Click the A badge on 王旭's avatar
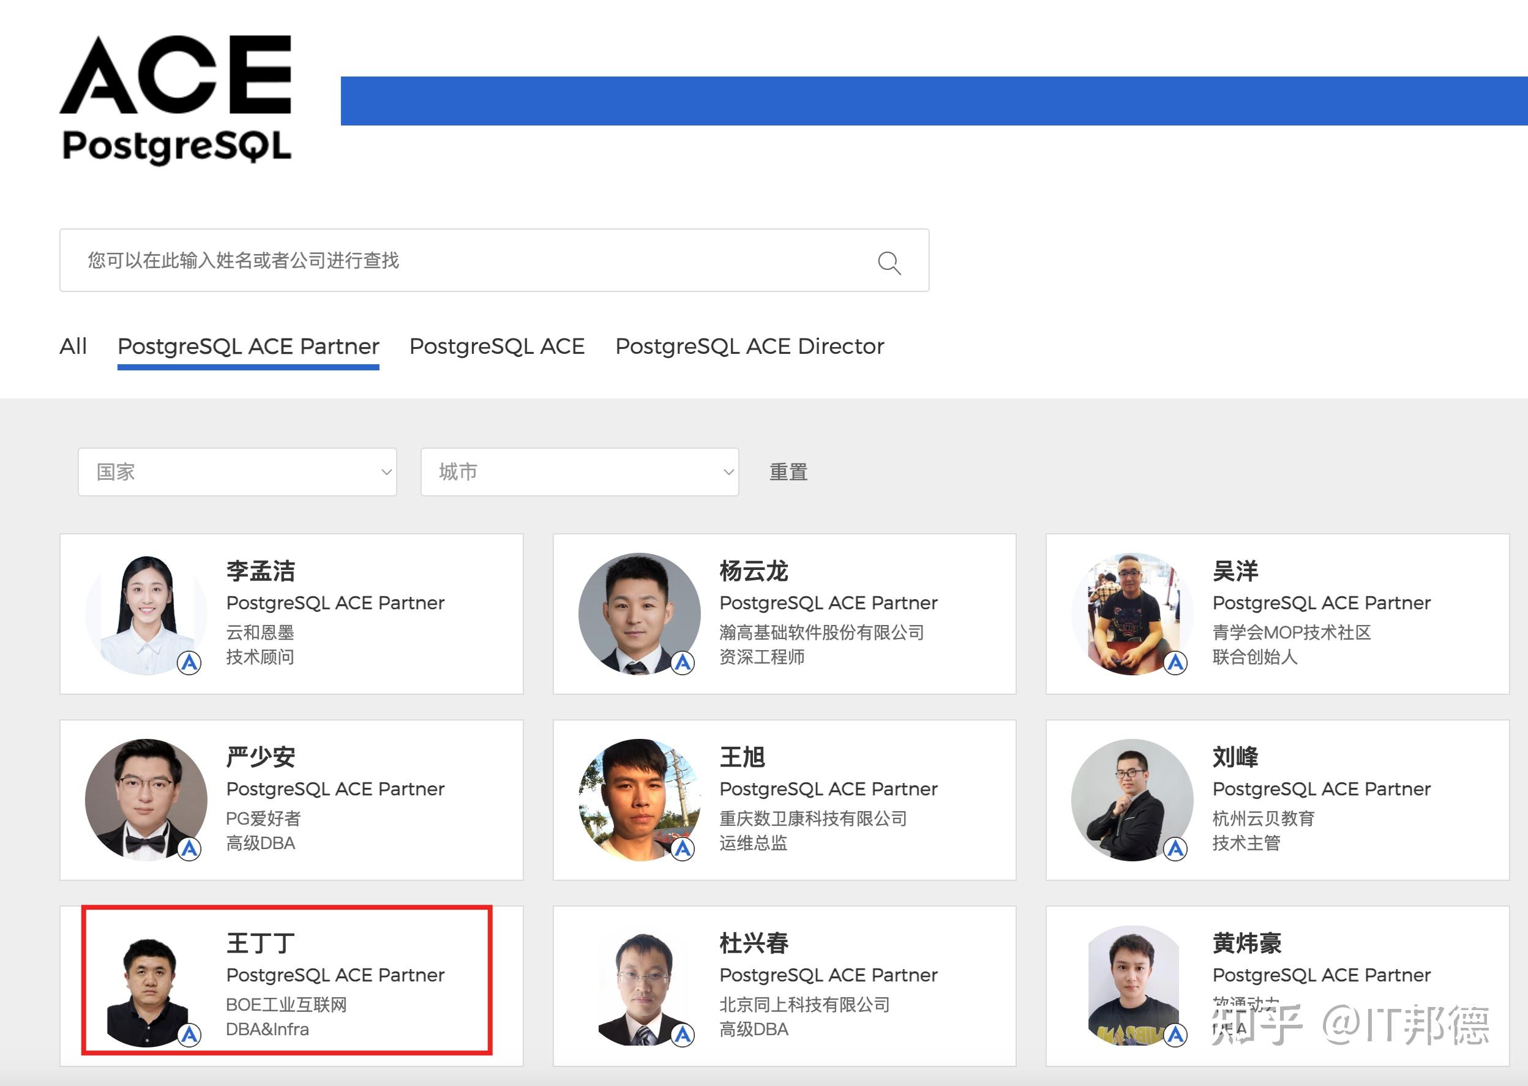 tap(683, 850)
